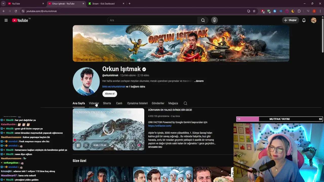Open the YouTube account avatar menu
The width and height of the screenshot is (324, 182).
point(314,20)
